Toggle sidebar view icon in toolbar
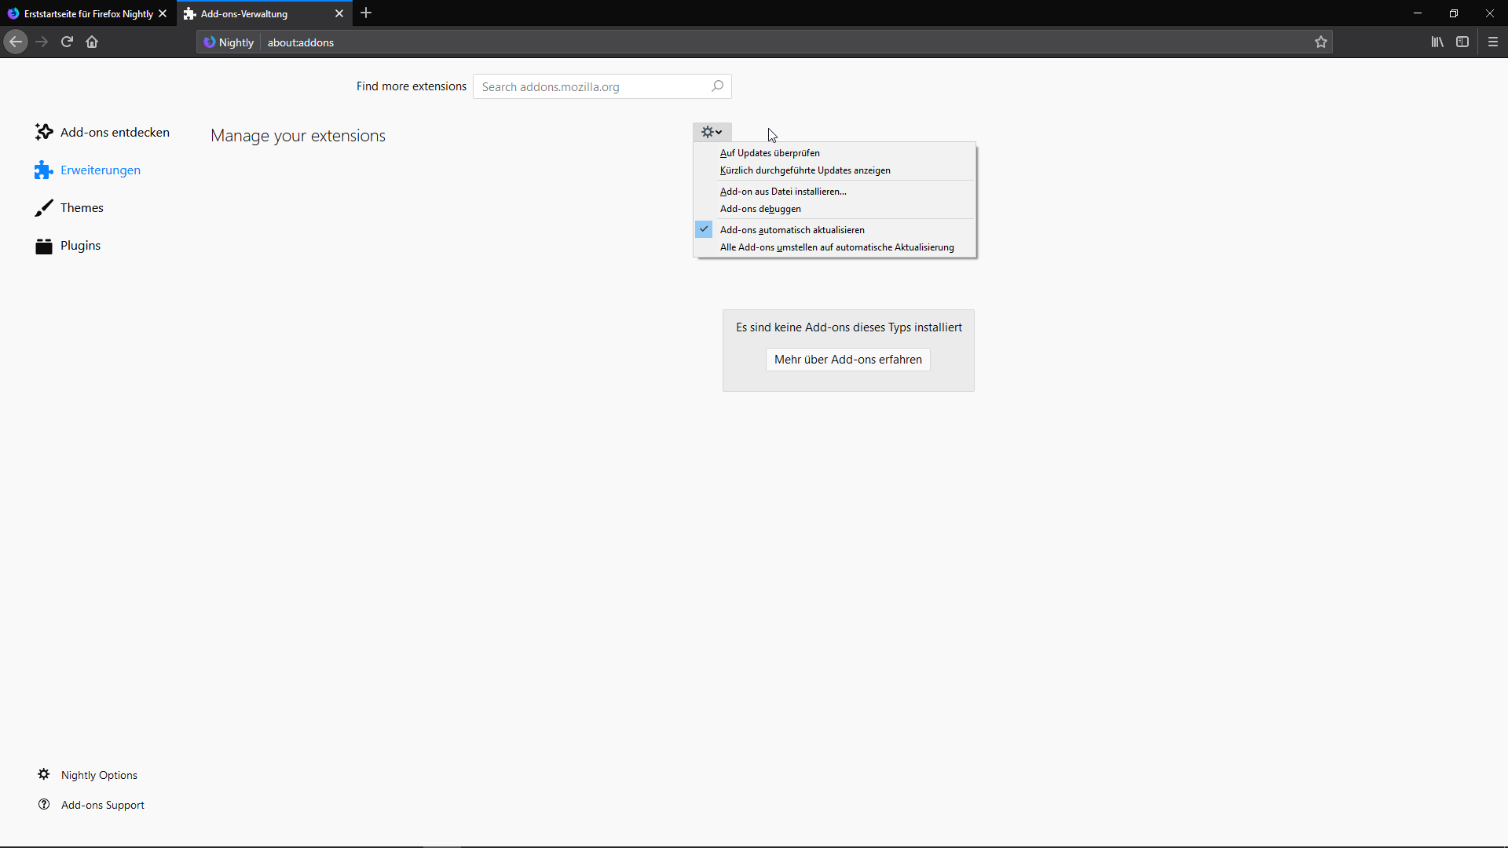Image resolution: width=1508 pixels, height=848 pixels. 1462,42
